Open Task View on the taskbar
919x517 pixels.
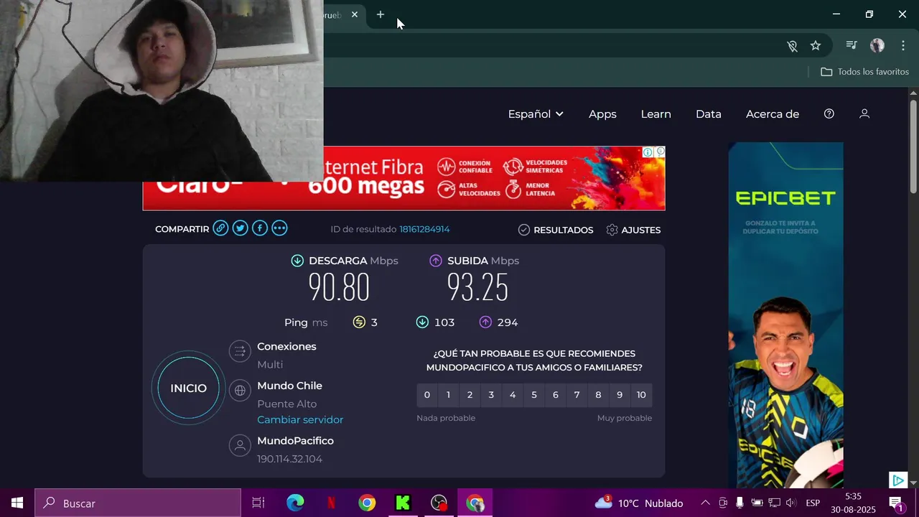coord(258,503)
